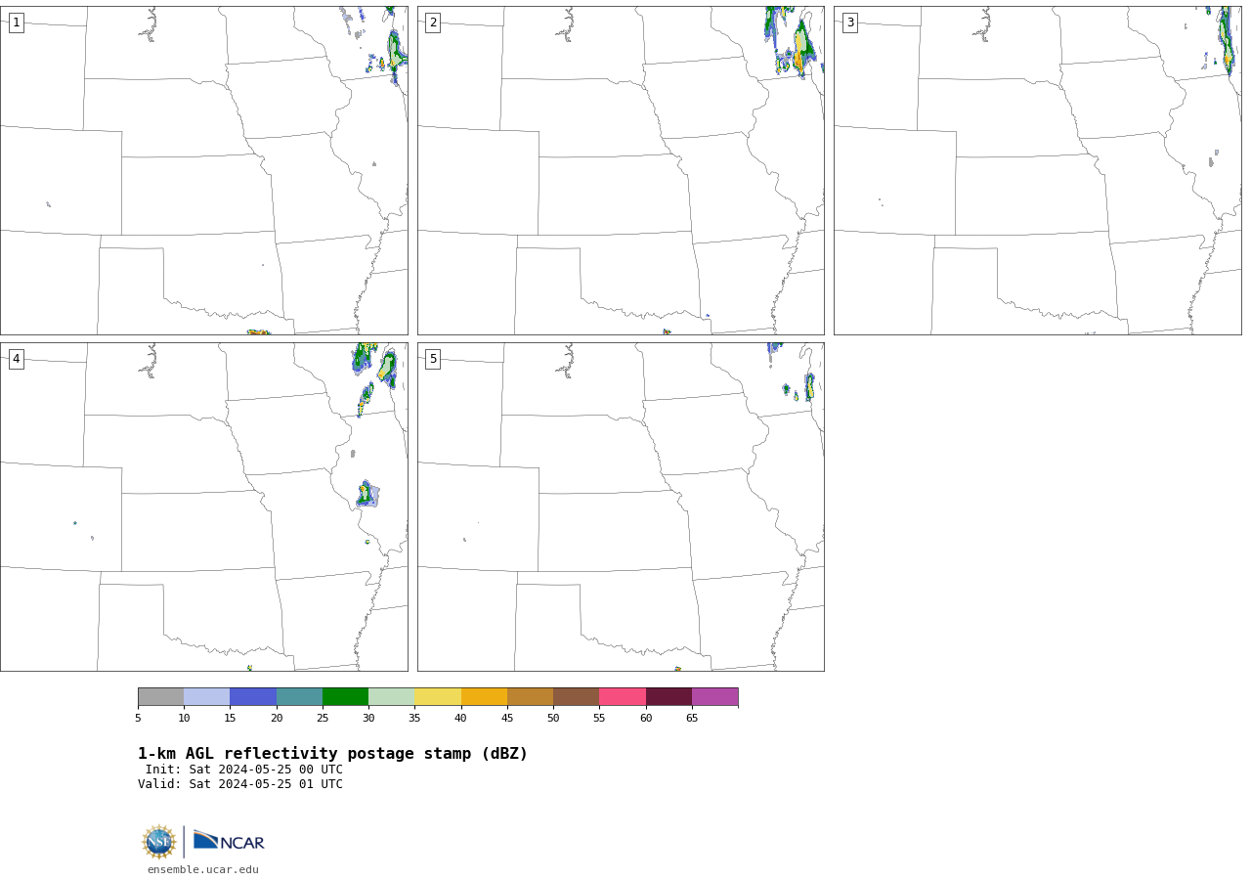Select the blue 15-20 dBZ swatch
The height and width of the screenshot is (881, 1251).
point(253,696)
